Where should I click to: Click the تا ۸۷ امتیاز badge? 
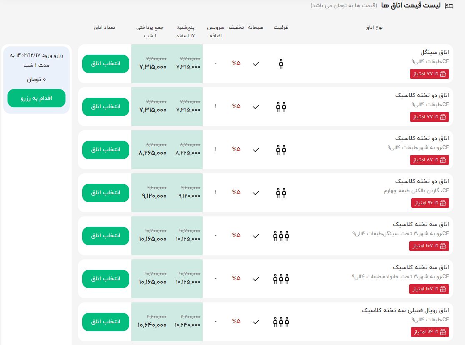click(430, 160)
